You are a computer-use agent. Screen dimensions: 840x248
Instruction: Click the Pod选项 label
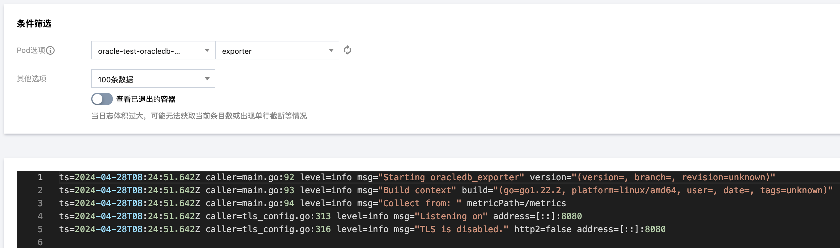31,50
